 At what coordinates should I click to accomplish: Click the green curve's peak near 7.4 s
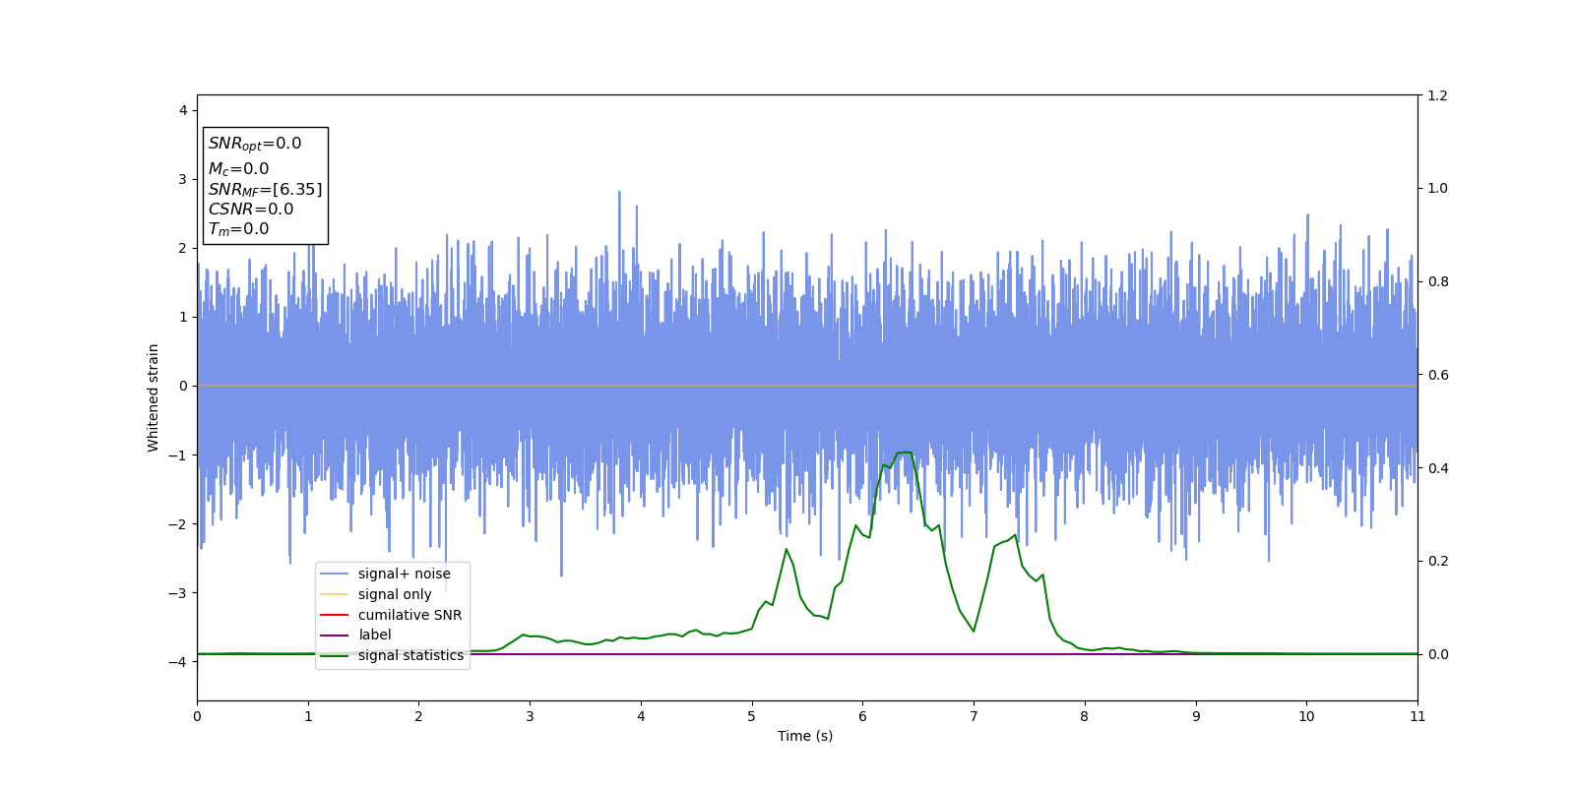coord(1015,535)
